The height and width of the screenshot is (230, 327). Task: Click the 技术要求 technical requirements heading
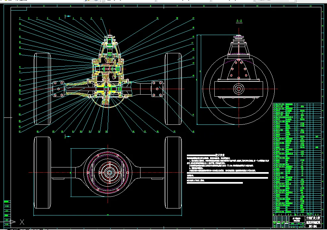pos(220,155)
